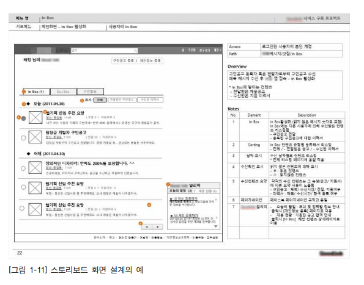Select 제출 현황 tab in 알리미

(x=207, y=191)
